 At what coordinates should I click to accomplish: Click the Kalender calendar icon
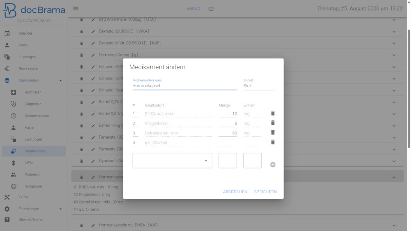[7, 33]
